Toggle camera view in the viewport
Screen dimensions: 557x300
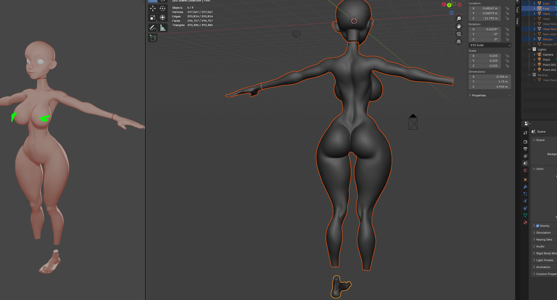point(459,34)
